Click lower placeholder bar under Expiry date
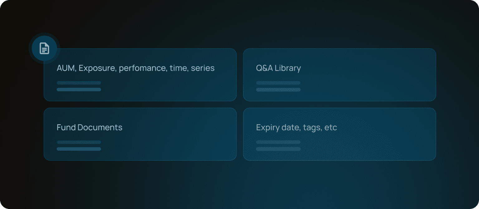Screen dimensions: 479x209 pyautogui.click(x=278, y=149)
